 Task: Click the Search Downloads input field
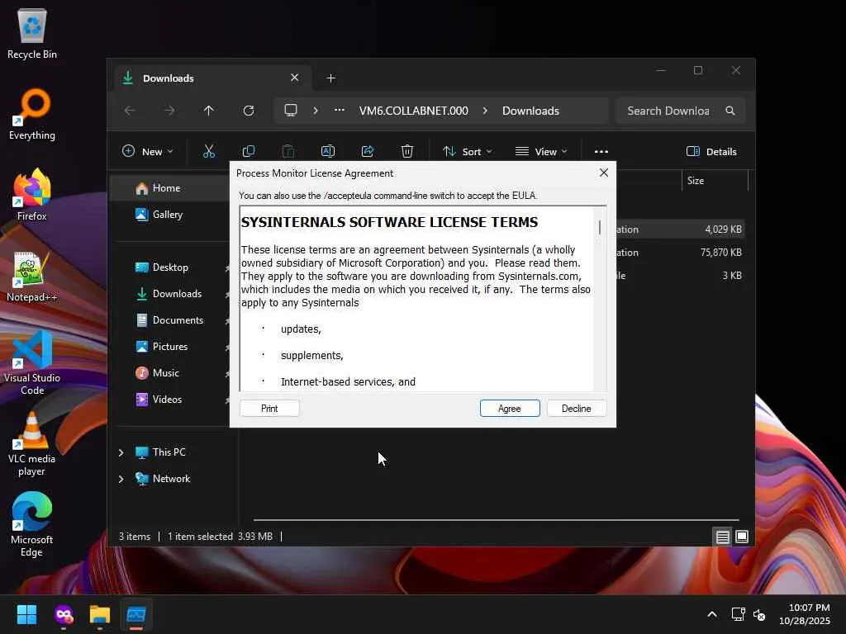click(668, 111)
